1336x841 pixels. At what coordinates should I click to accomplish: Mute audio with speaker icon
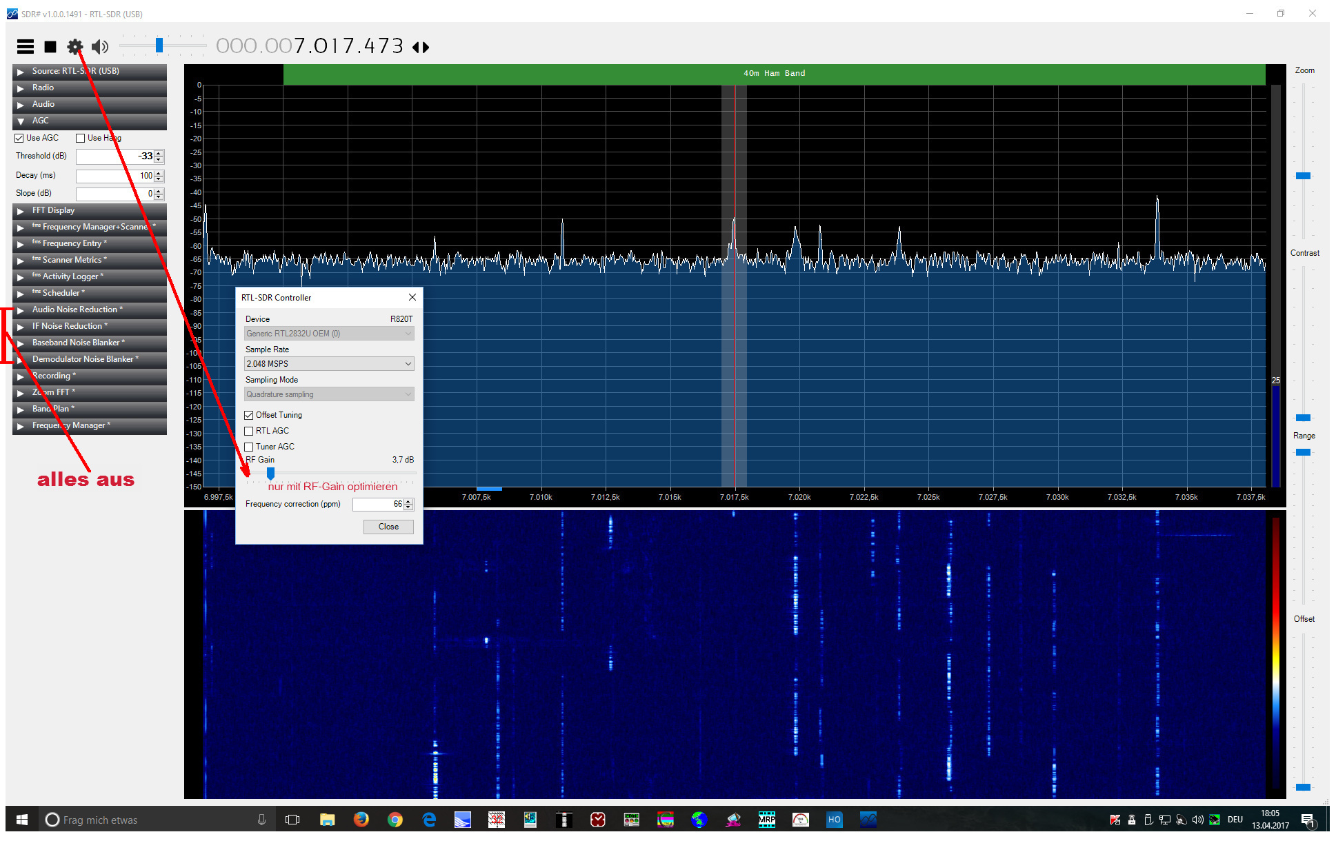point(100,47)
